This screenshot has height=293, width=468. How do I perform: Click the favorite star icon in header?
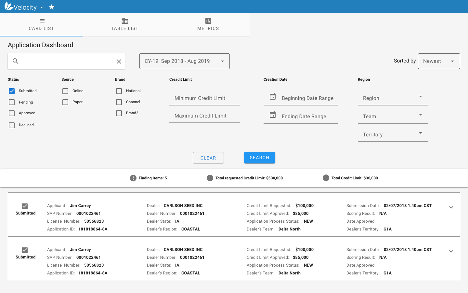52,7
